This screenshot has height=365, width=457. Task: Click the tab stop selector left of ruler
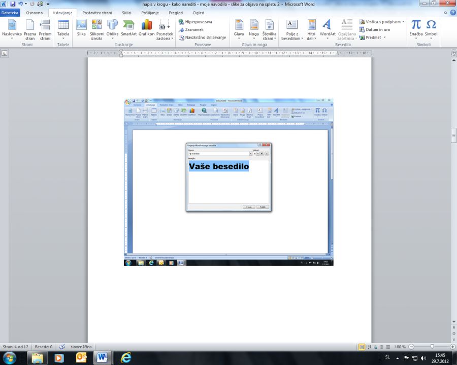click(5, 53)
